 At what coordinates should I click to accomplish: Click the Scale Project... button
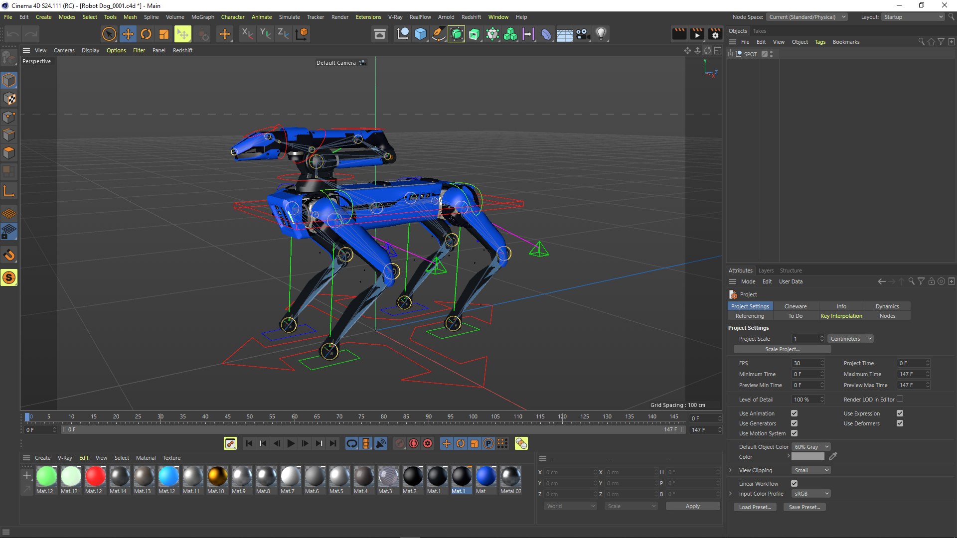(x=782, y=349)
